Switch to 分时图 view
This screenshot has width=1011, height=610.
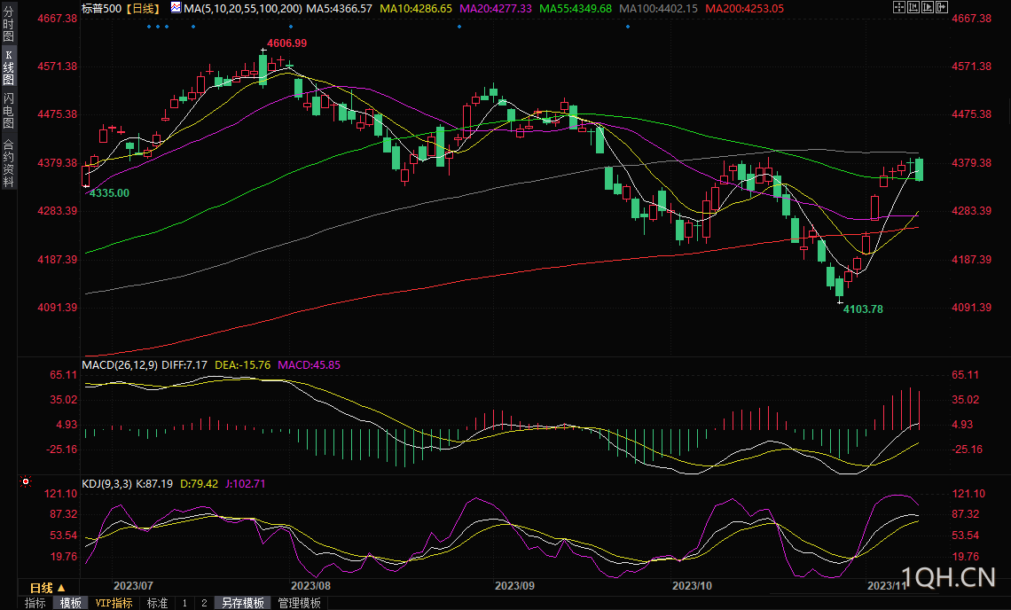(8, 27)
